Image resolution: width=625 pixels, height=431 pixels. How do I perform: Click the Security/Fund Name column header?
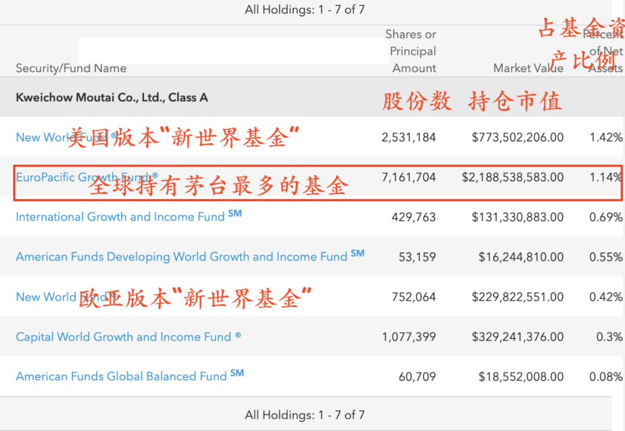coord(71,68)
